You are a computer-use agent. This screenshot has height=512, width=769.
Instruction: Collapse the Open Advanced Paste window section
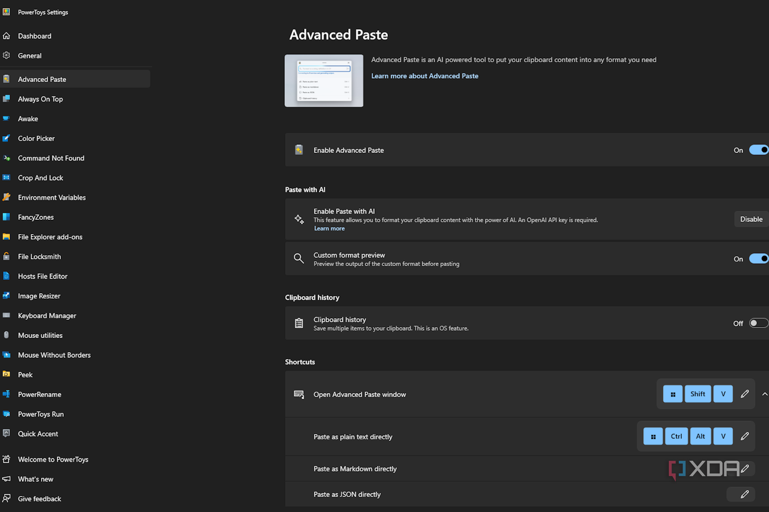point(764,394)
